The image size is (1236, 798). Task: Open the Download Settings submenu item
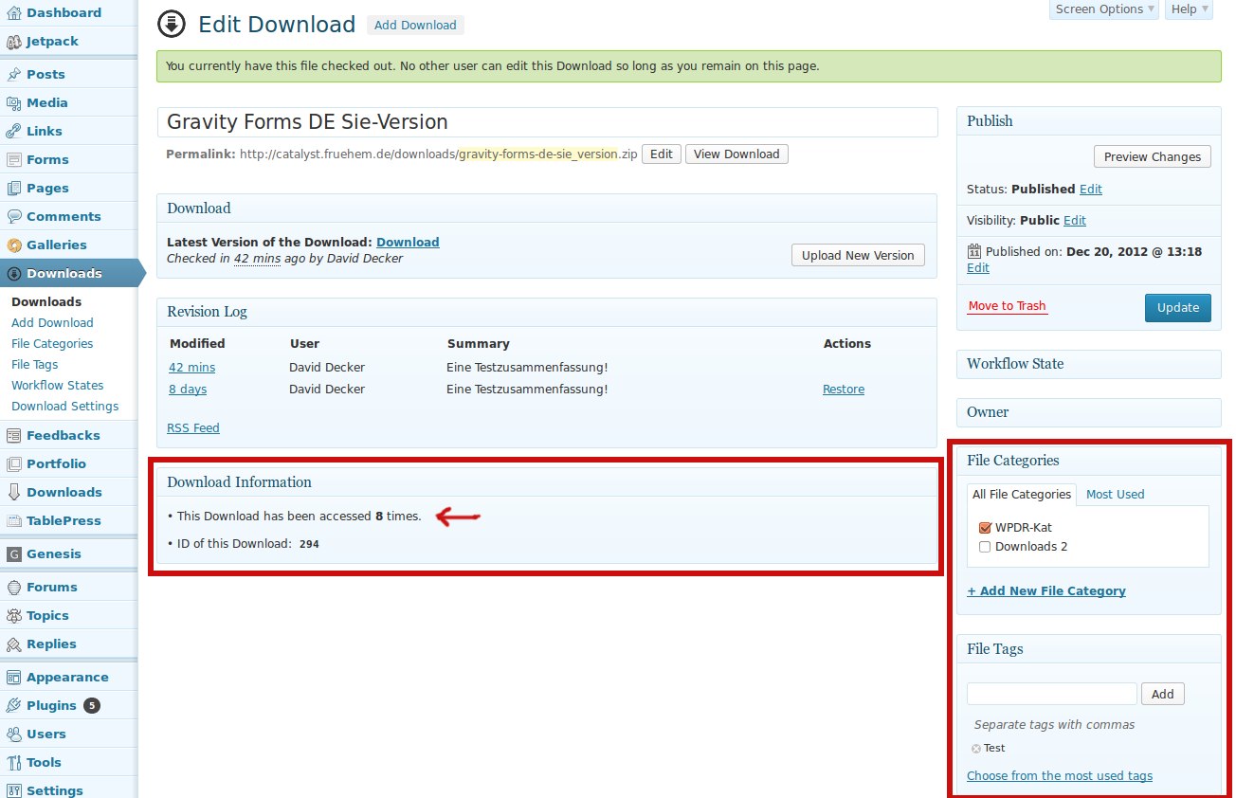[x=65, y=407]
